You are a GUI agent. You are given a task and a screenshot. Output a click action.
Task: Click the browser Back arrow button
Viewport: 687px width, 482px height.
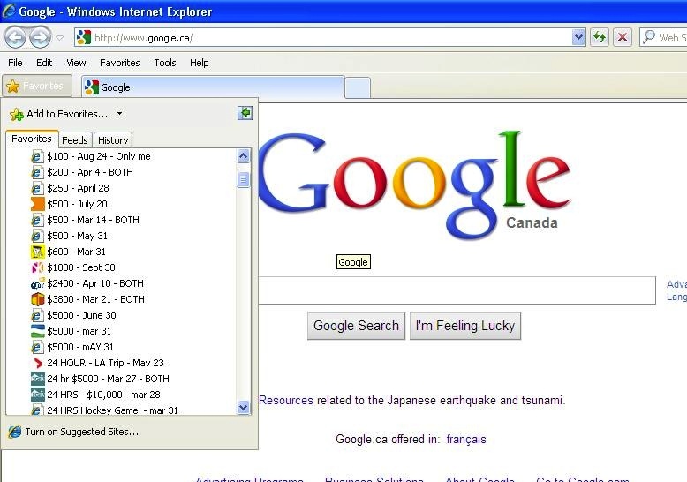[x=16, y=37]
